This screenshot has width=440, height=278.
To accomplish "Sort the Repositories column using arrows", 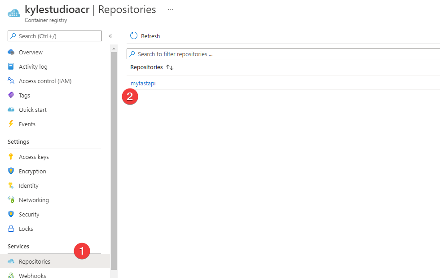I will 170,67.
